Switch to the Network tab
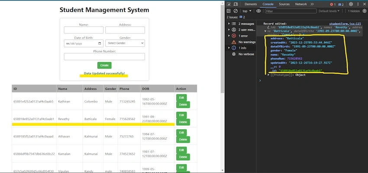Image resolution: width=368 pixels, height=173 pixels. pos(301,4)
